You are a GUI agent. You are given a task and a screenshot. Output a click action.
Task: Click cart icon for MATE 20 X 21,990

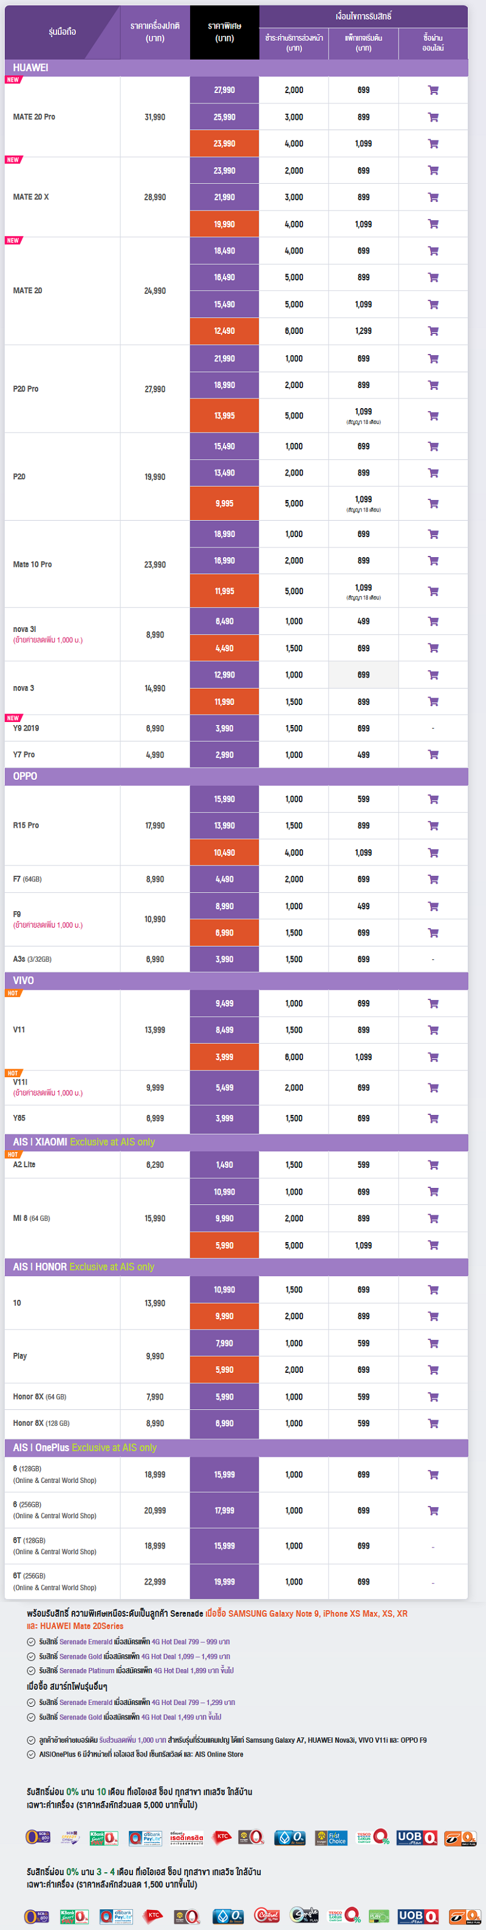[433, 197]
